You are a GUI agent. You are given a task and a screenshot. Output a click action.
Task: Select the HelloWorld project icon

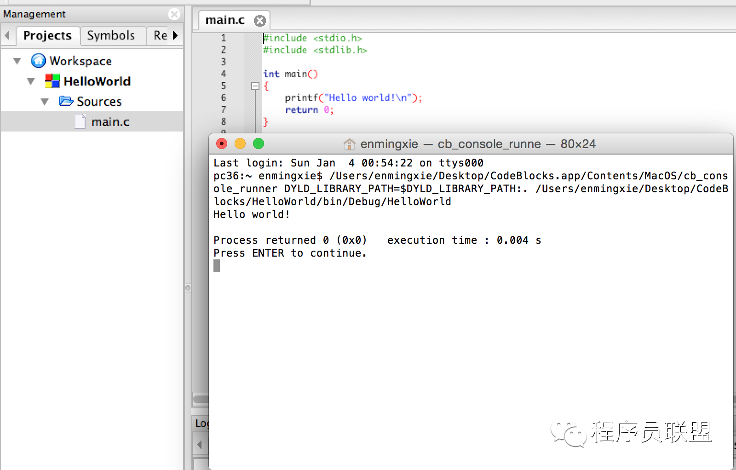(52, 81)
